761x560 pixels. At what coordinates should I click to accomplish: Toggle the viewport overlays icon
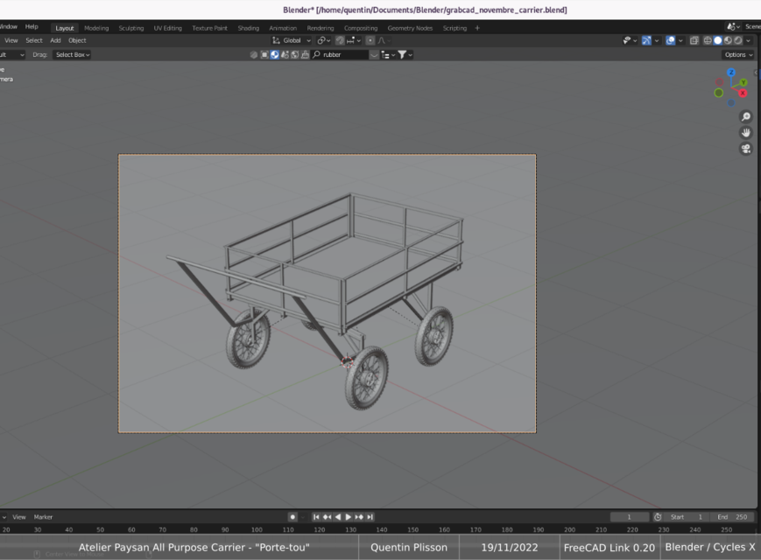tap(670, 39)
